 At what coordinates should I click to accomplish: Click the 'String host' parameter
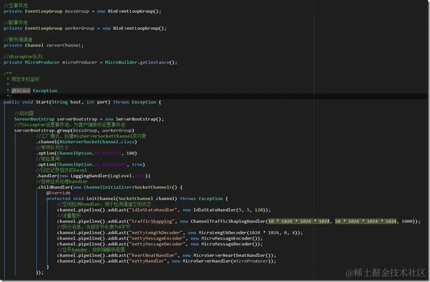(x=66, y=102)
